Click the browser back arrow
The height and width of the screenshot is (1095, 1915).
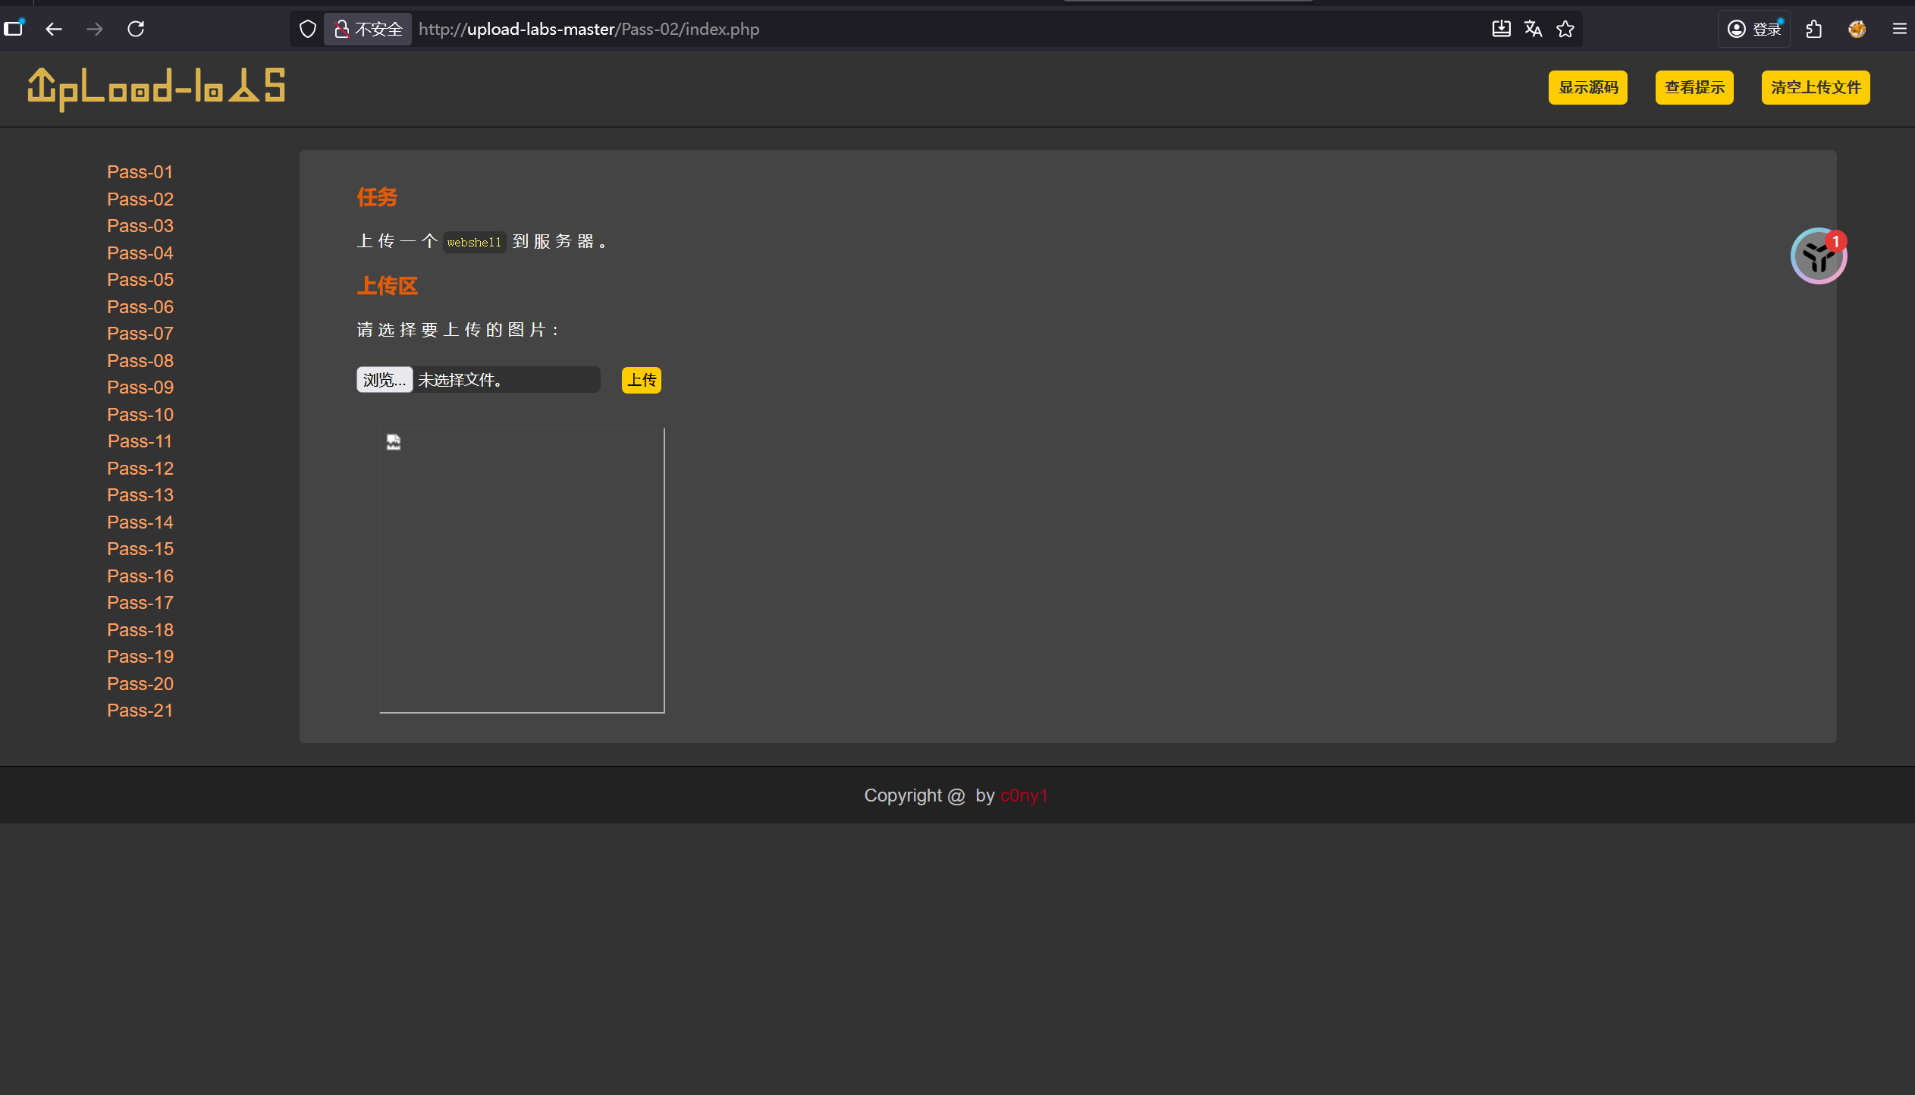(54, 29)
